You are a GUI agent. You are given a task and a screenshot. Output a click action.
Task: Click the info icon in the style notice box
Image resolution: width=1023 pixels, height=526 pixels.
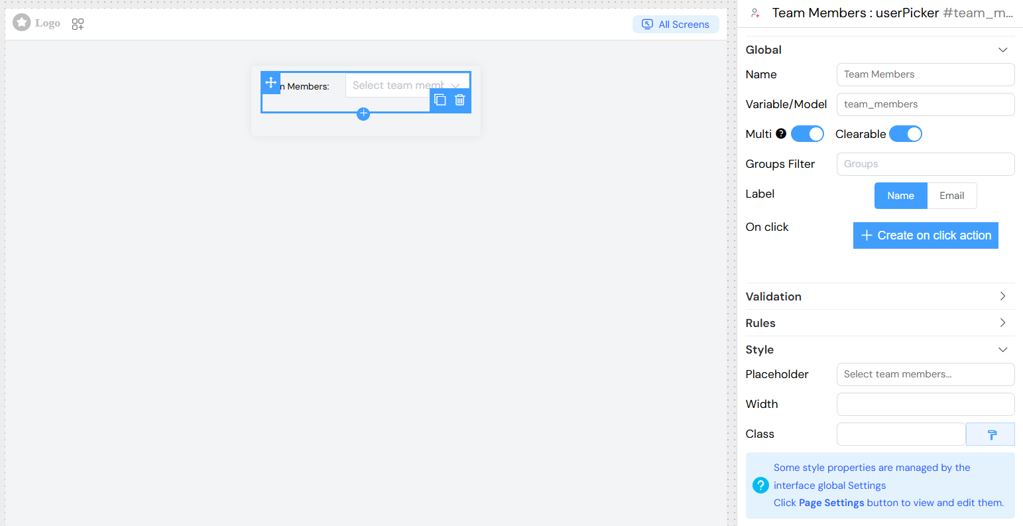(x=760, y=485)
